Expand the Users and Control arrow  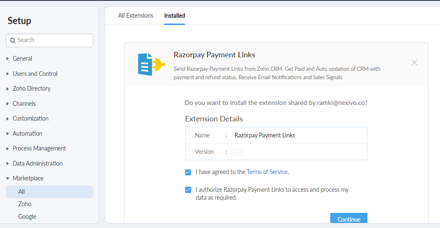(x=8, y=74)
